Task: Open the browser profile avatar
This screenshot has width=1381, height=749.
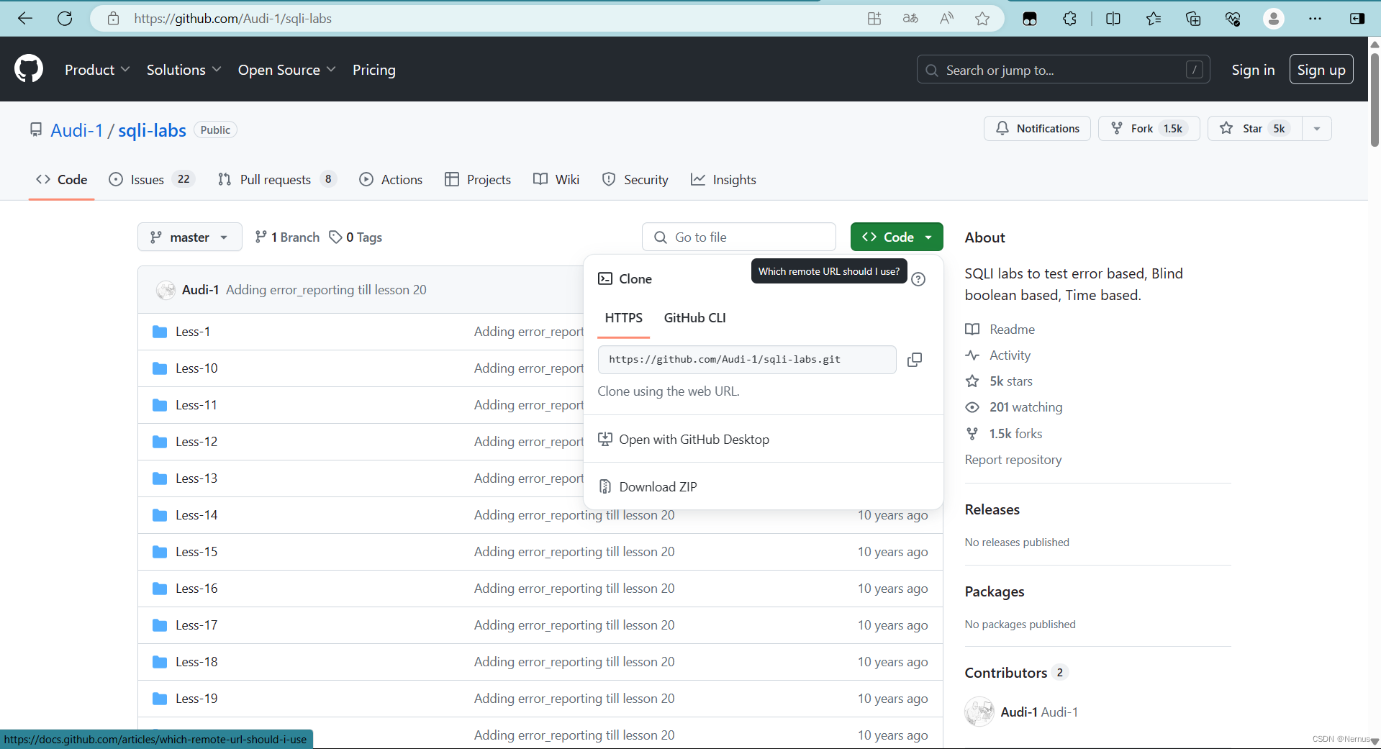Action: 1274,19
